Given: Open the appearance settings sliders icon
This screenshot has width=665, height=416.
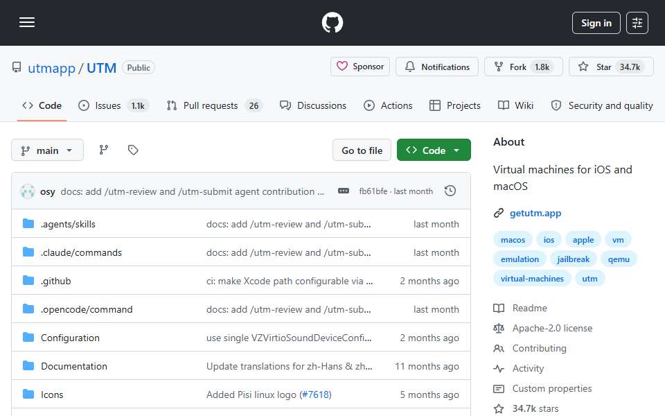Looking at the screenshot, I should coord(637,23).
